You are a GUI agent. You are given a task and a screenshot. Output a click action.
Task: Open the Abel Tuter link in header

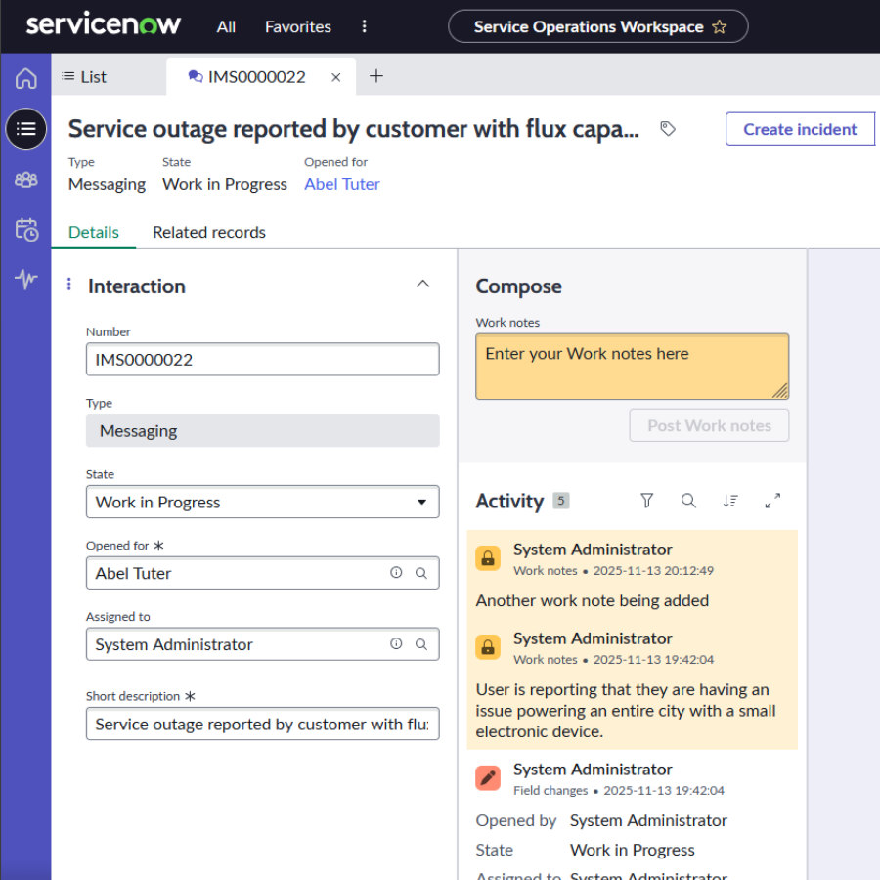tap(342, 184)
